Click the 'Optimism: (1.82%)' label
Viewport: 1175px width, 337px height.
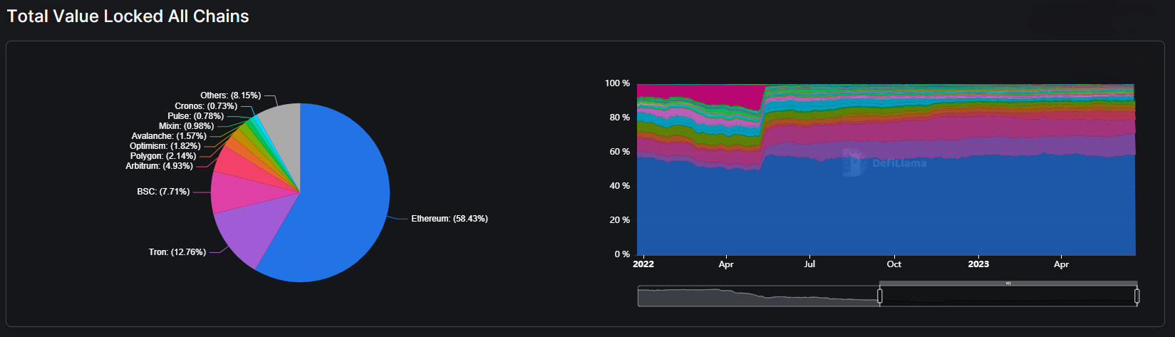(165, 146)
